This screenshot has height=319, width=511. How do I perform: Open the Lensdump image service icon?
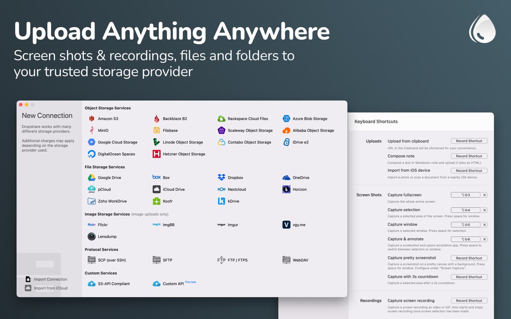coord(92,236)
